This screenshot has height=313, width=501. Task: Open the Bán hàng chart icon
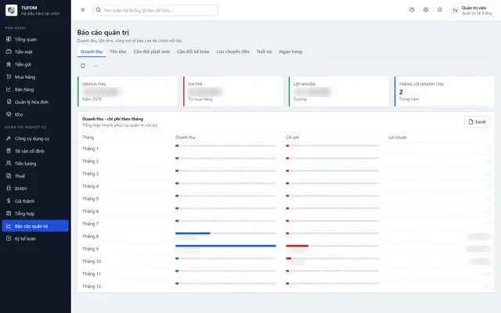coord(9,89)
